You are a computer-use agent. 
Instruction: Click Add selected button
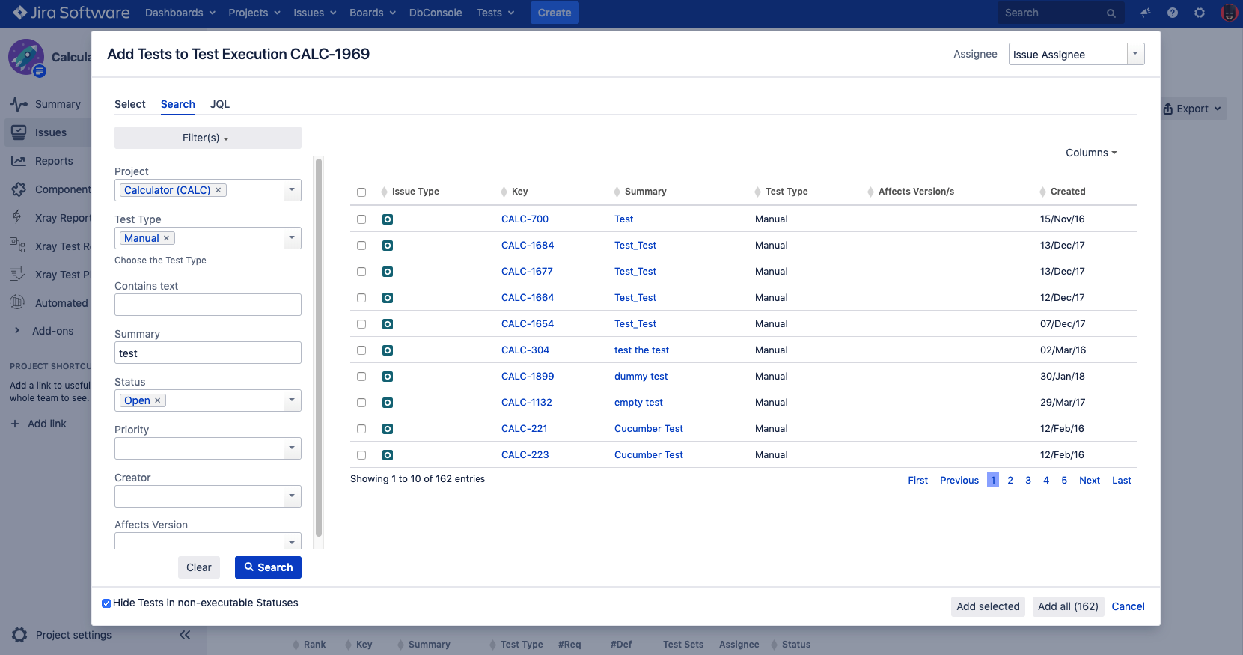click(988, 606)
